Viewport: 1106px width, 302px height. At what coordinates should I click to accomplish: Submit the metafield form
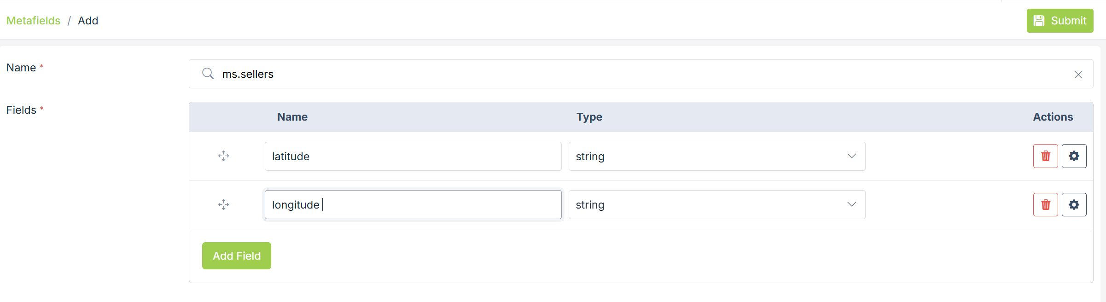tap(1059, 21)
